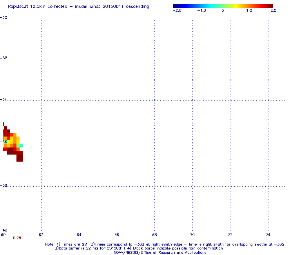Image resolution: width=290 pixels, height=255 pixels.
Task: Click the 70 longitude label
Action: tap(192, 235)
